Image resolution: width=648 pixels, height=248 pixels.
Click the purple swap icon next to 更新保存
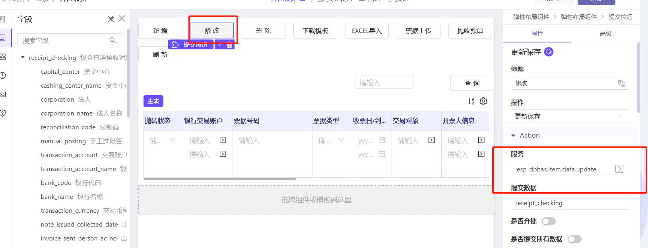click(x=549, y=52)
